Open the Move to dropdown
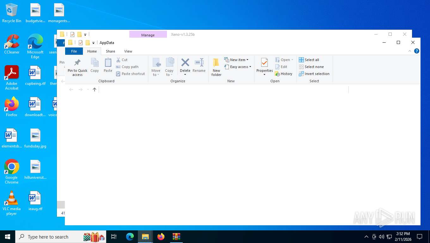430x243 pixels. [x=156, y=67]
